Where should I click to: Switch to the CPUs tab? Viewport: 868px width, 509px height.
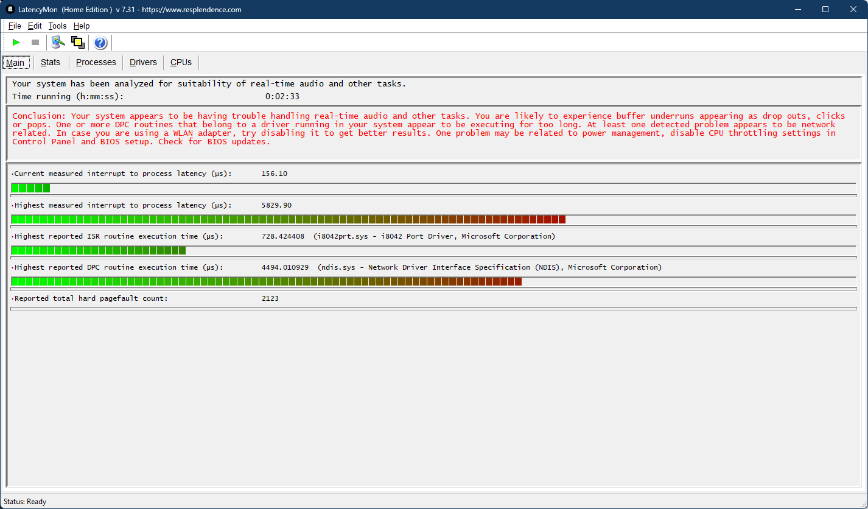[181, 62]
